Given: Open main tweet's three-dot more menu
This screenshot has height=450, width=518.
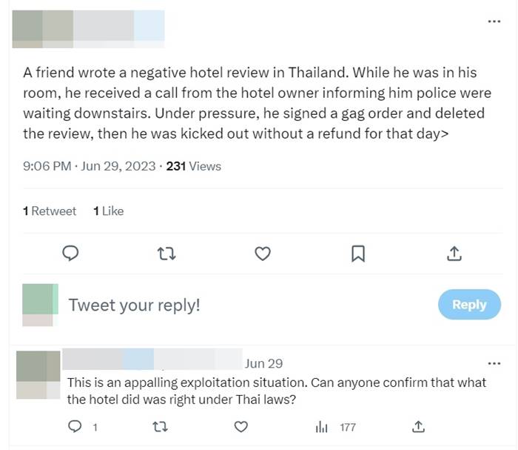Looking at the screenshot, I should click(x=494, y=21).
